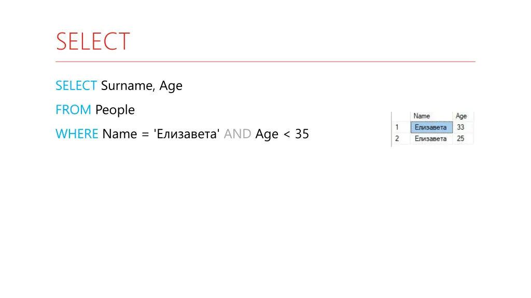Click the blue FROM keyword
Image resolution: width=531 pixels, height=298 pixels.
73,110
